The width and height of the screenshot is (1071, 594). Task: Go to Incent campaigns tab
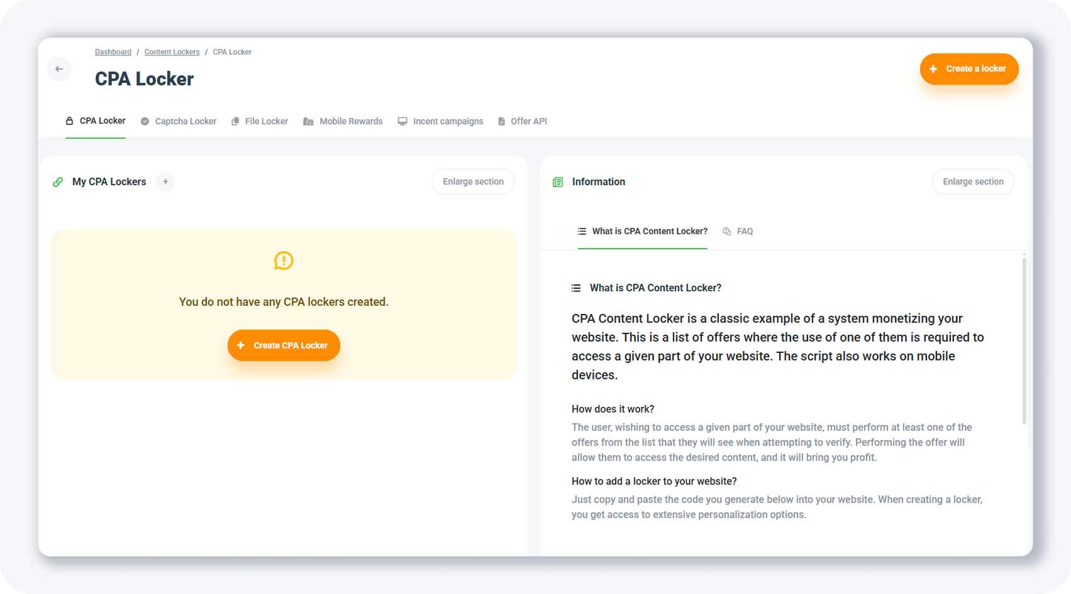click(440, 121)
